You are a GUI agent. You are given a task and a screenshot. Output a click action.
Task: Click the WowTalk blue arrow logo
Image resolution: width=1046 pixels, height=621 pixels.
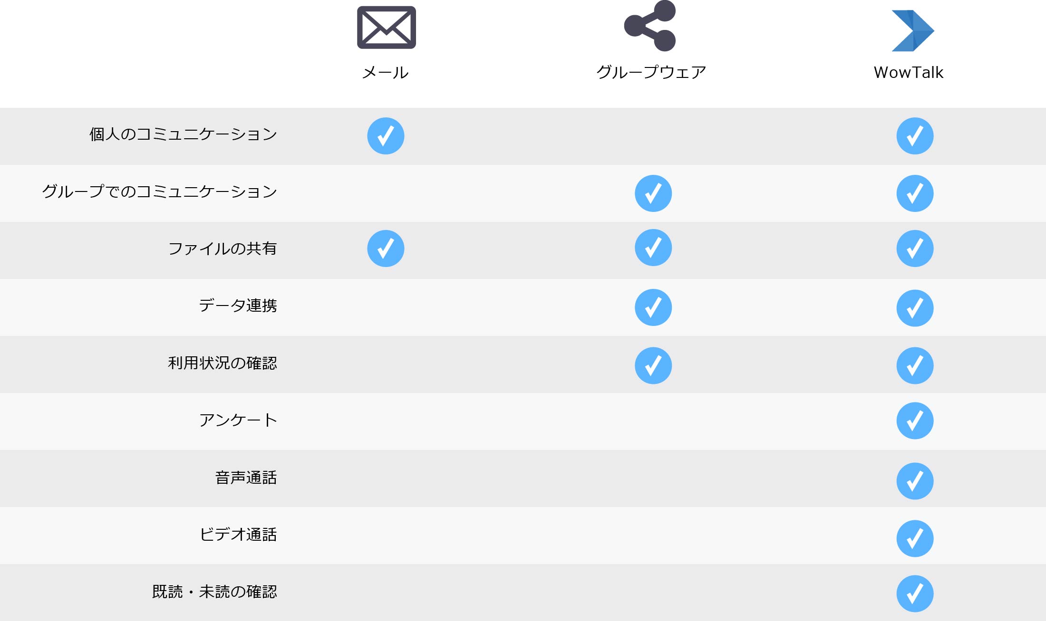pyautogui.click(x=913, y=30)
